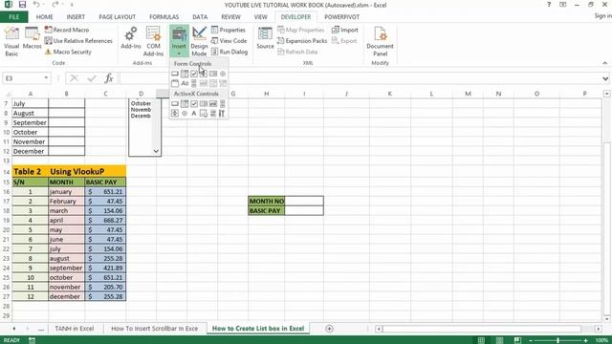
Task: Open the Macros dialog
Action: pyautogui.click(x=32, y=38)
